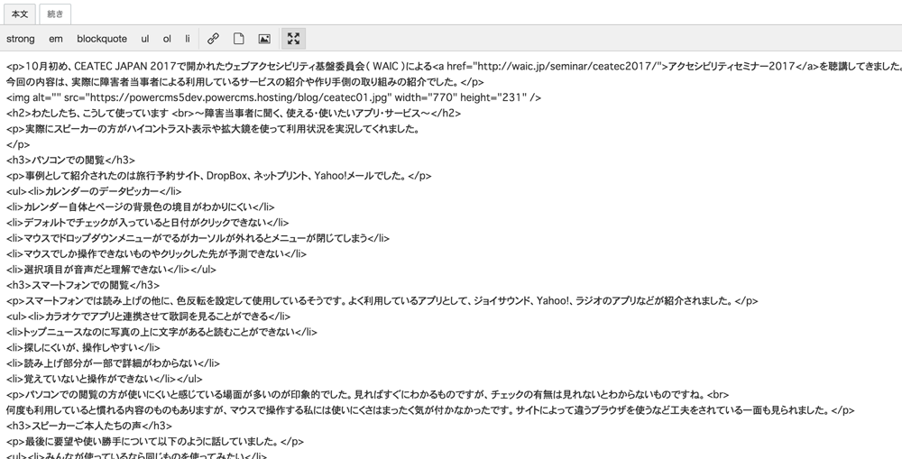Image resolution: width=902 pixels, height=459 pixels.
Task: Apply the strong tag button
Action: tap(20, 39)
